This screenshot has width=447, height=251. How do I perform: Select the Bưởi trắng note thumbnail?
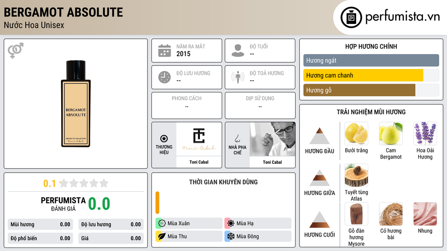click(x=356, y=133)
